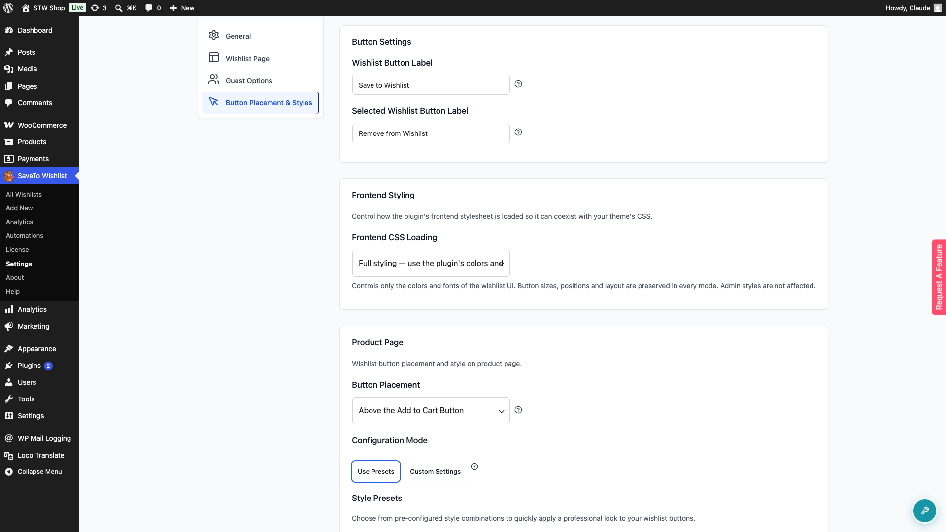Show help for Selected Wishlist Button Label
Image resolution: width=946 pixels, height=532 pixels.
[518, 132]
